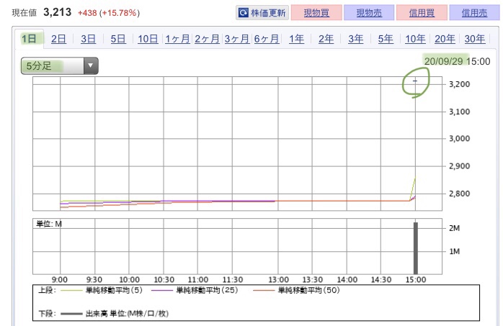503x326 pixels.
Task: Show the 1ヶ月 chart period
Action: [x=177, y=39]
